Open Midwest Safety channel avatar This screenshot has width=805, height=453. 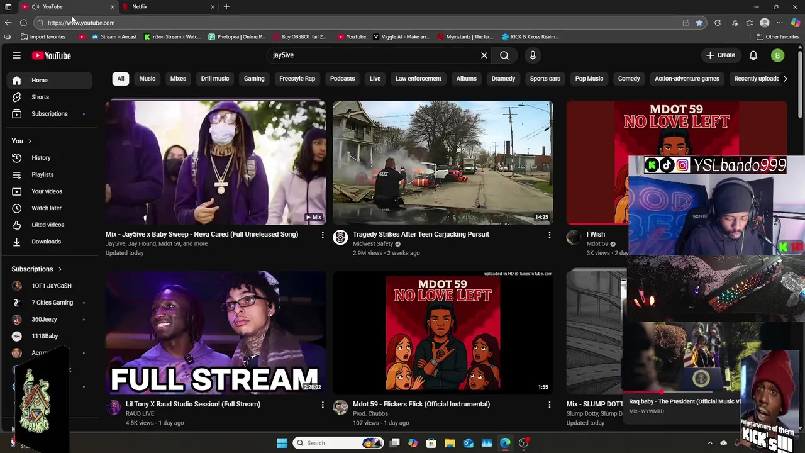coord(340,237)
